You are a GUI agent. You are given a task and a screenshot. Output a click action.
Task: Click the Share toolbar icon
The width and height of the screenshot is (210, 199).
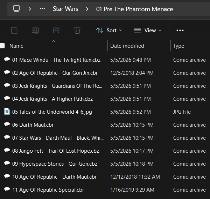(56, 30)
